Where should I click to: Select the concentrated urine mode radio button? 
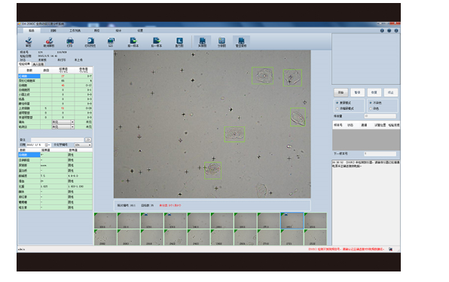338,108
